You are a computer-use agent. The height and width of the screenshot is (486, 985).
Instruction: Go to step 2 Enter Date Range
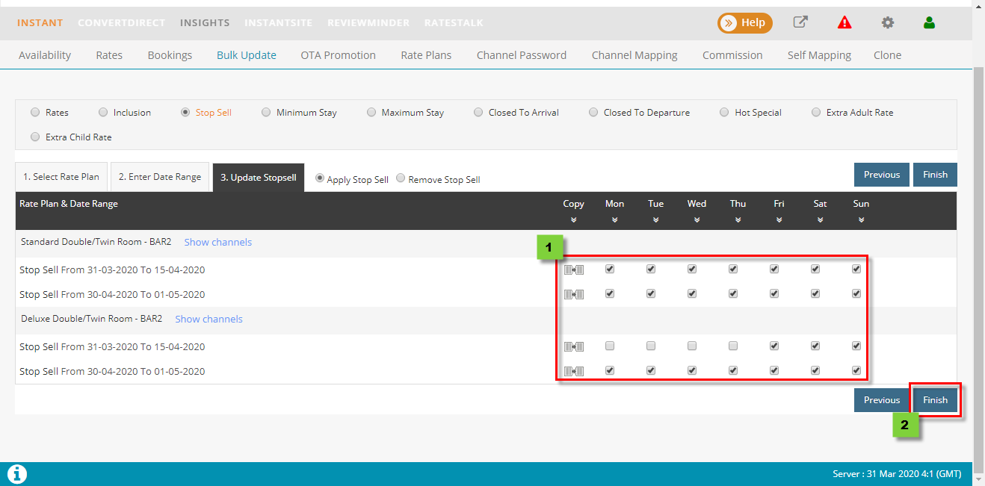click(x=160, y=177)
